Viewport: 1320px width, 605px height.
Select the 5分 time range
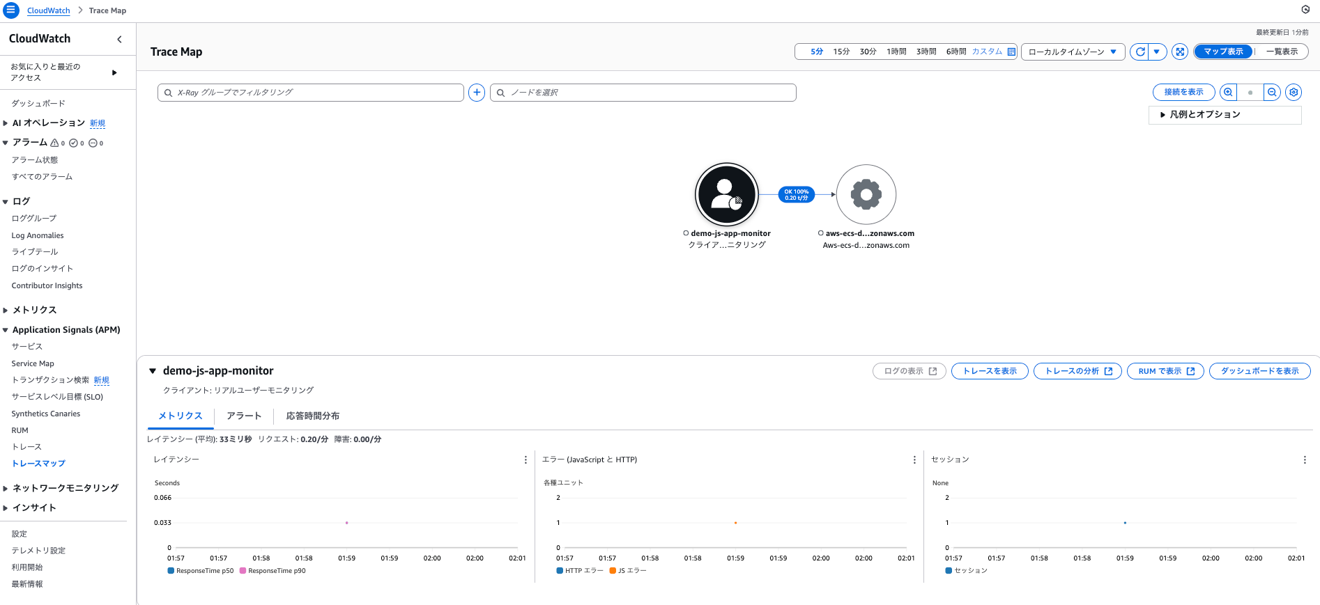pos(817,52)
